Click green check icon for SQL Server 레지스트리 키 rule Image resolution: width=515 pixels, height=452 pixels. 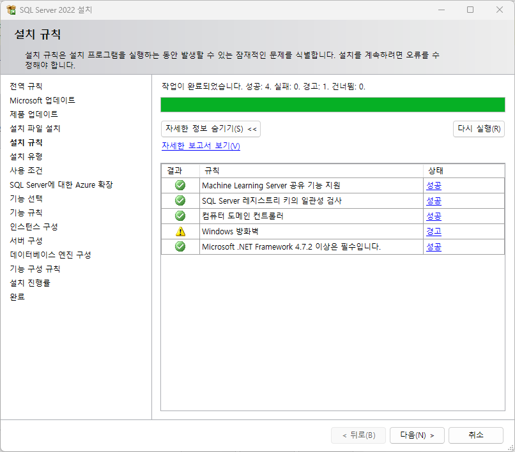click(180, 200)
